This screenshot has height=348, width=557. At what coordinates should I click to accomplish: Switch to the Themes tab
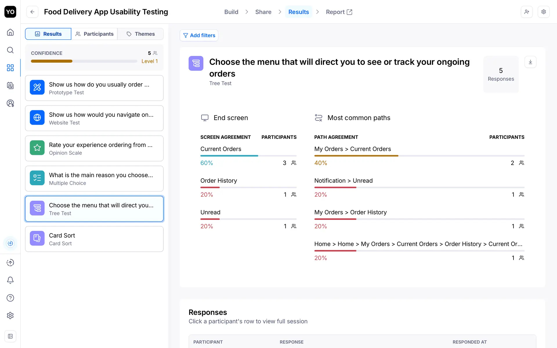141,34
